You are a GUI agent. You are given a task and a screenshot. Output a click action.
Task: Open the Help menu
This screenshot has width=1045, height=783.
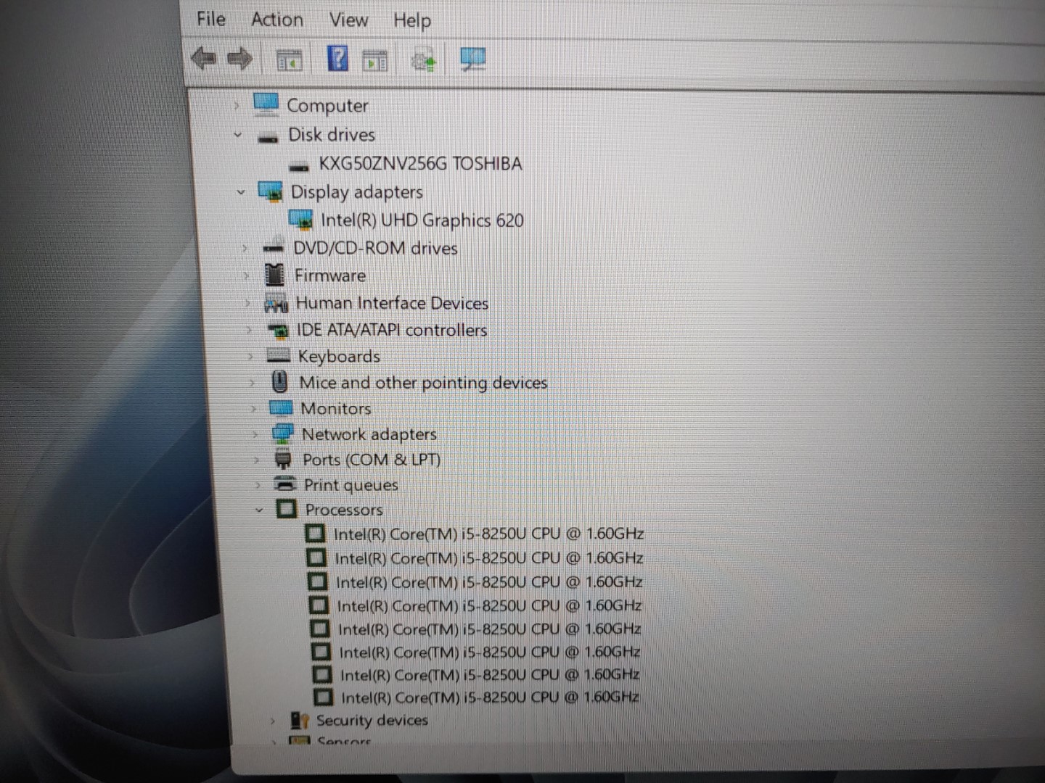point(412,20)
